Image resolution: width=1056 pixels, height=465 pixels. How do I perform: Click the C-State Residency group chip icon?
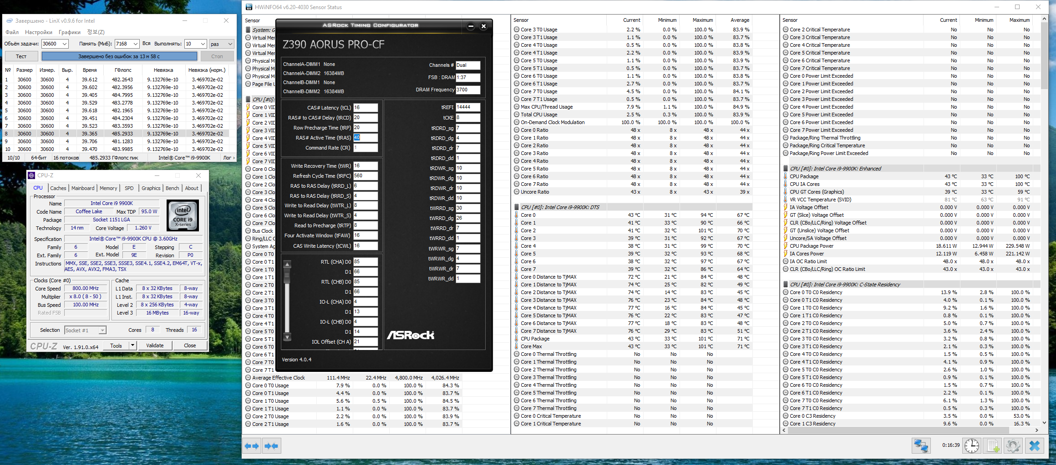coord(785,285)
